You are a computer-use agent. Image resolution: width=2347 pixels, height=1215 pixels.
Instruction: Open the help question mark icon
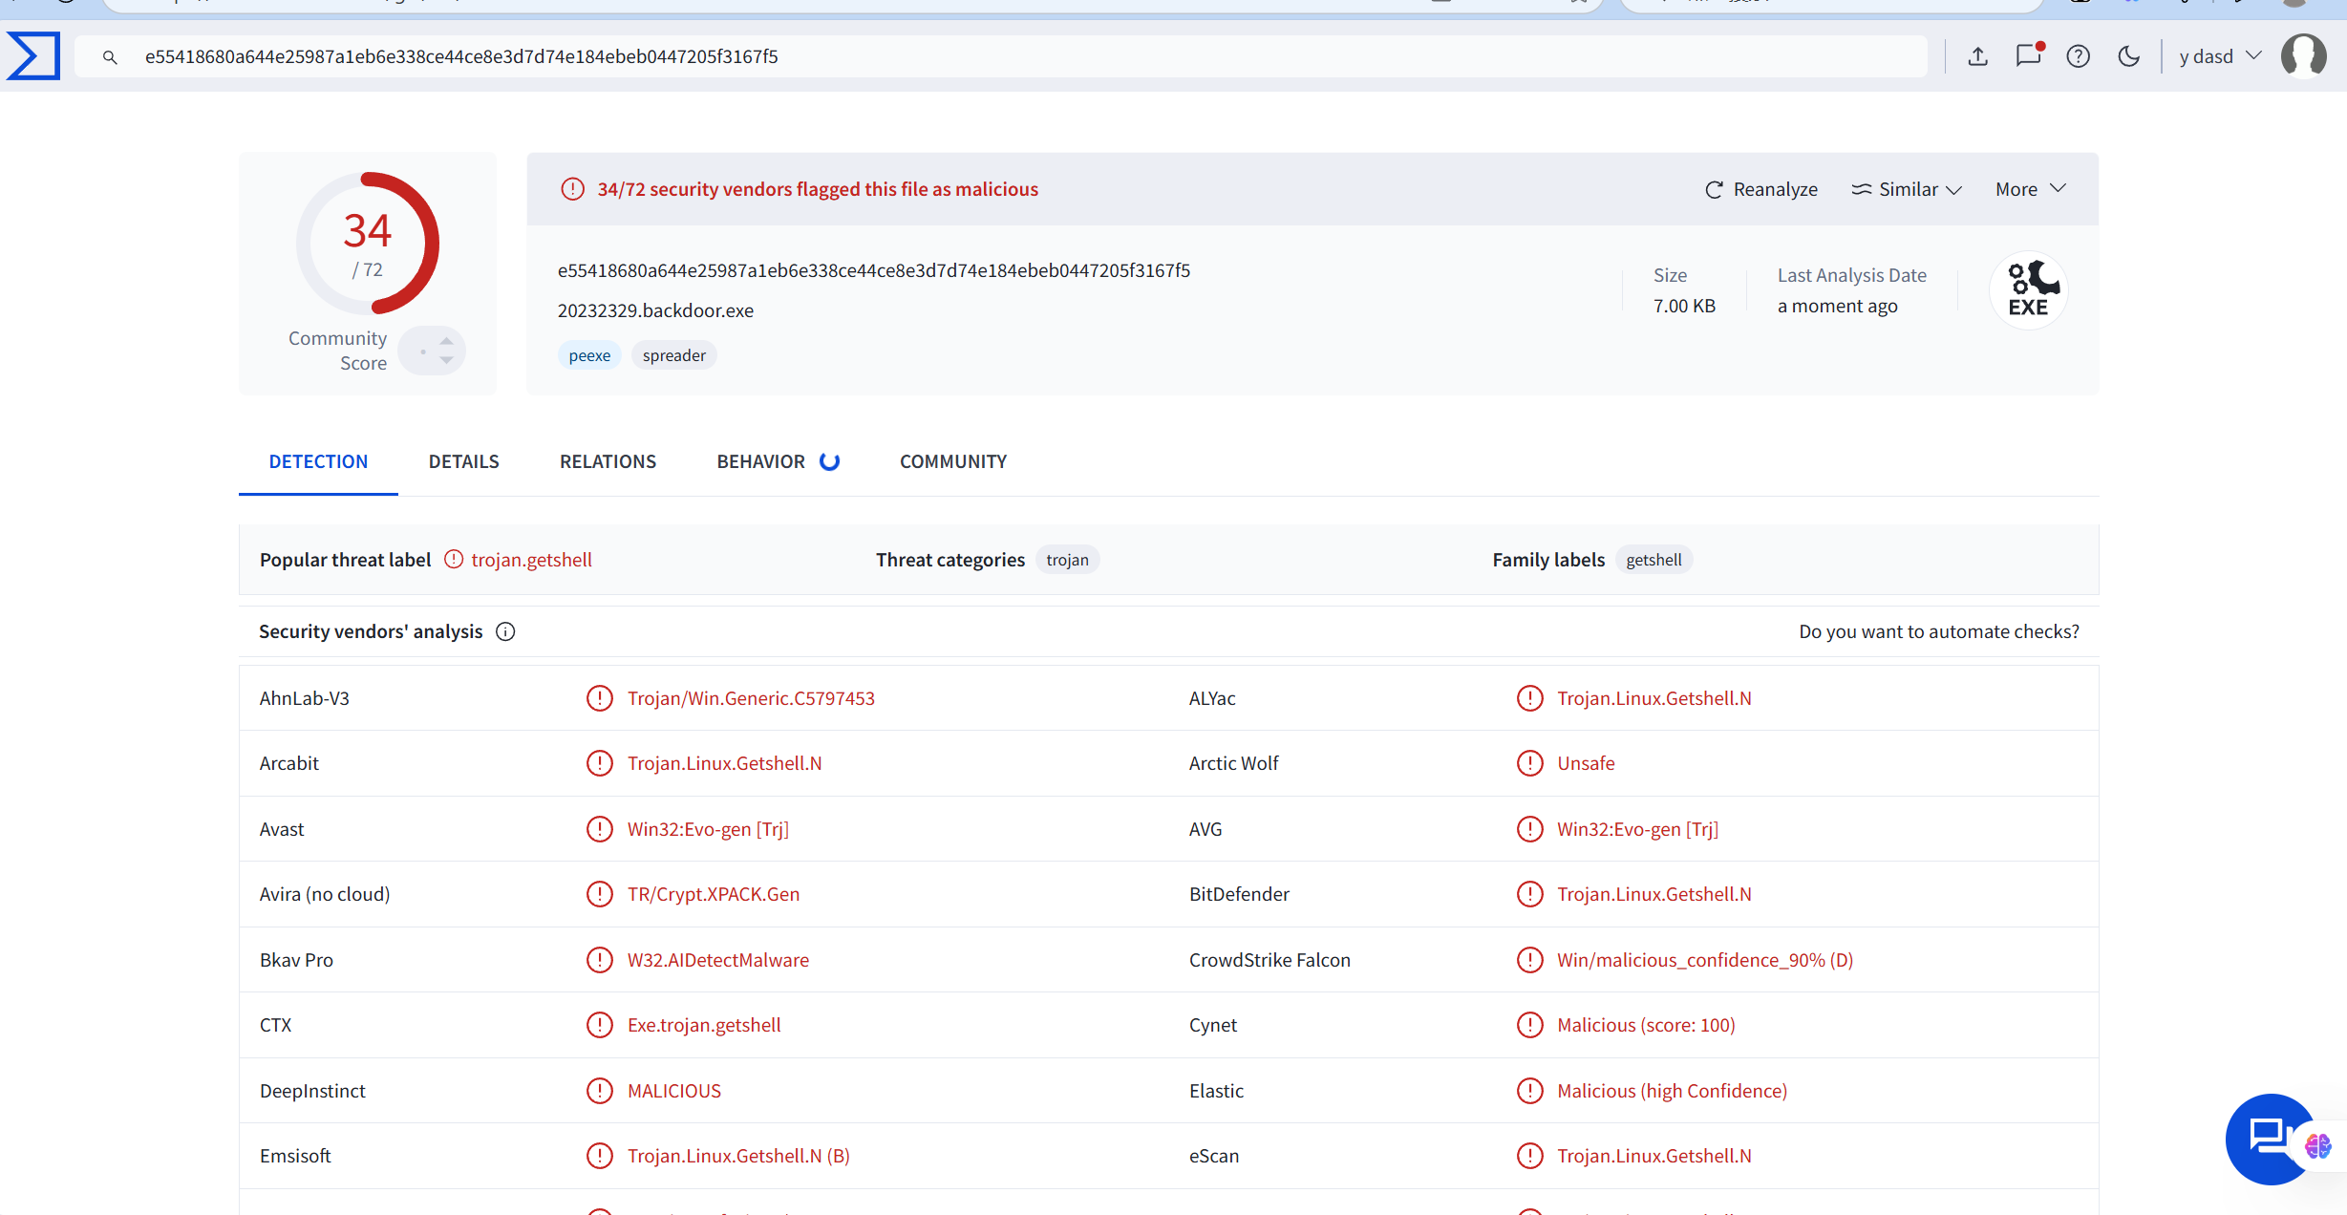tap(2078, 56)
